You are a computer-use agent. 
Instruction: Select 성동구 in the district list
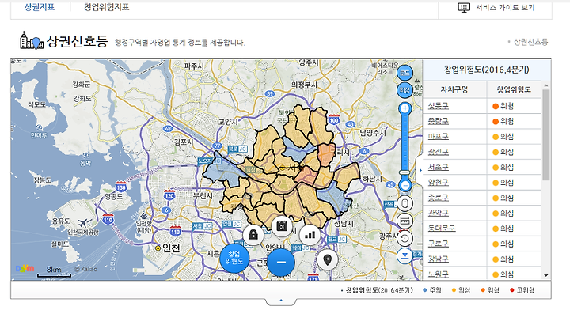pos(438,106)
